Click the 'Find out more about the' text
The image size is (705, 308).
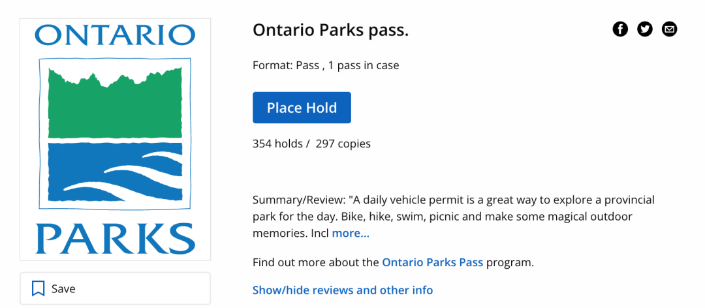tap(316, 262)
